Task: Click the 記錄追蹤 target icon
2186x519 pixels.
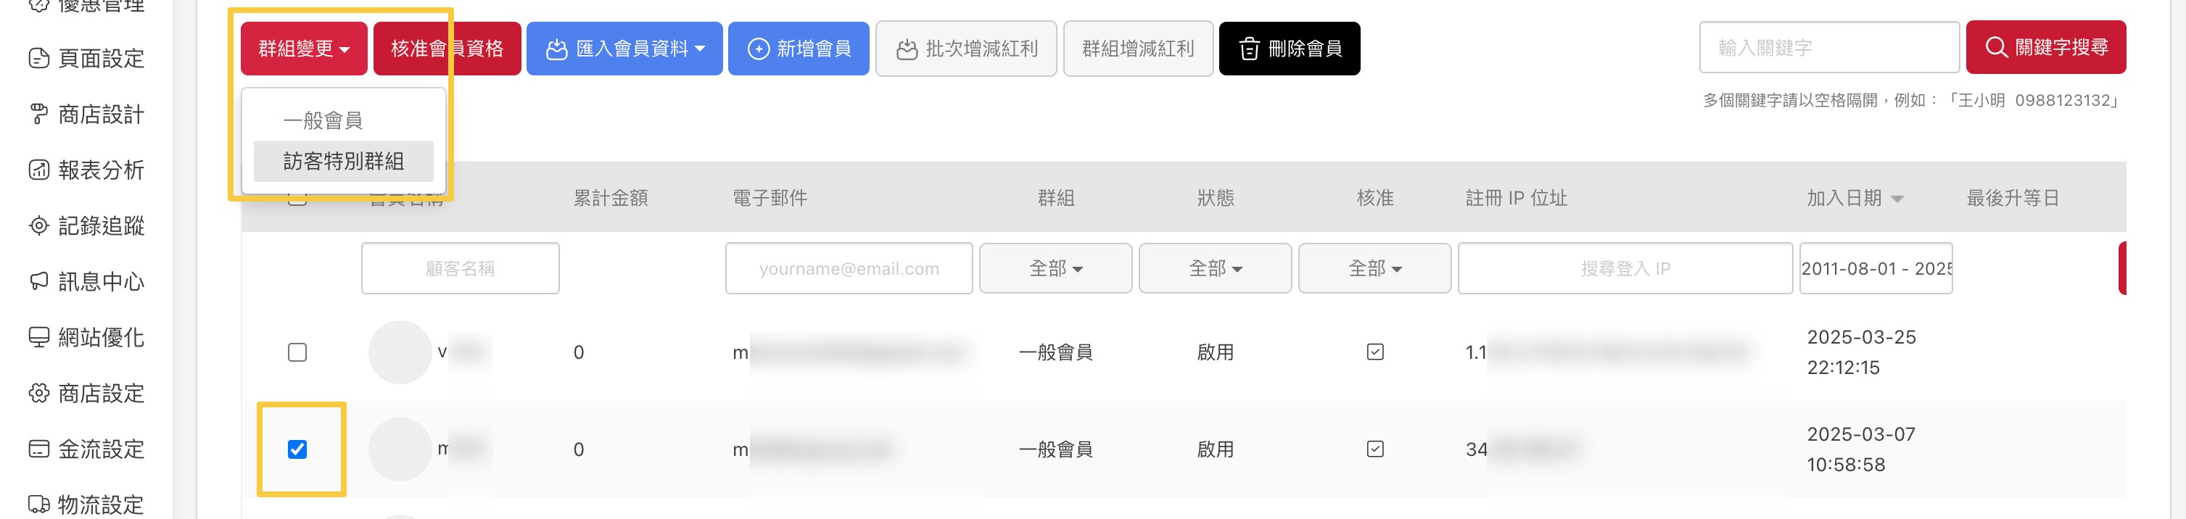Action: point(39,225)
